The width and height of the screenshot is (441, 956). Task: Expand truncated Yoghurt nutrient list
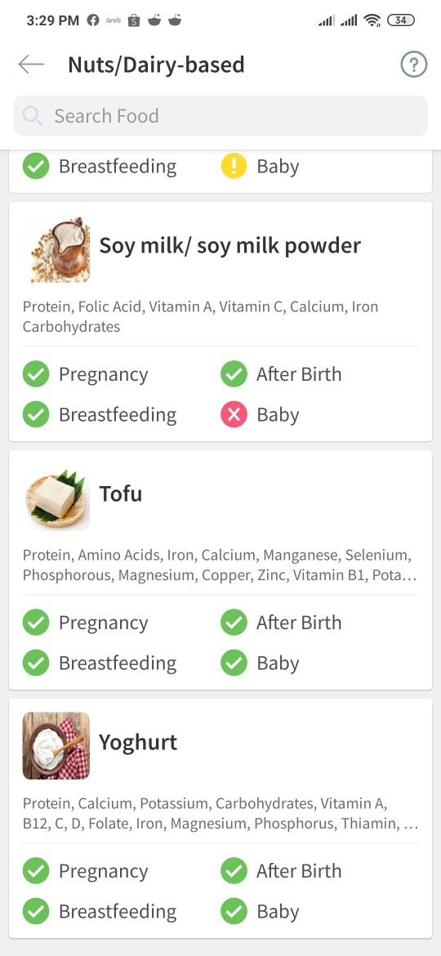click(220, 813)
